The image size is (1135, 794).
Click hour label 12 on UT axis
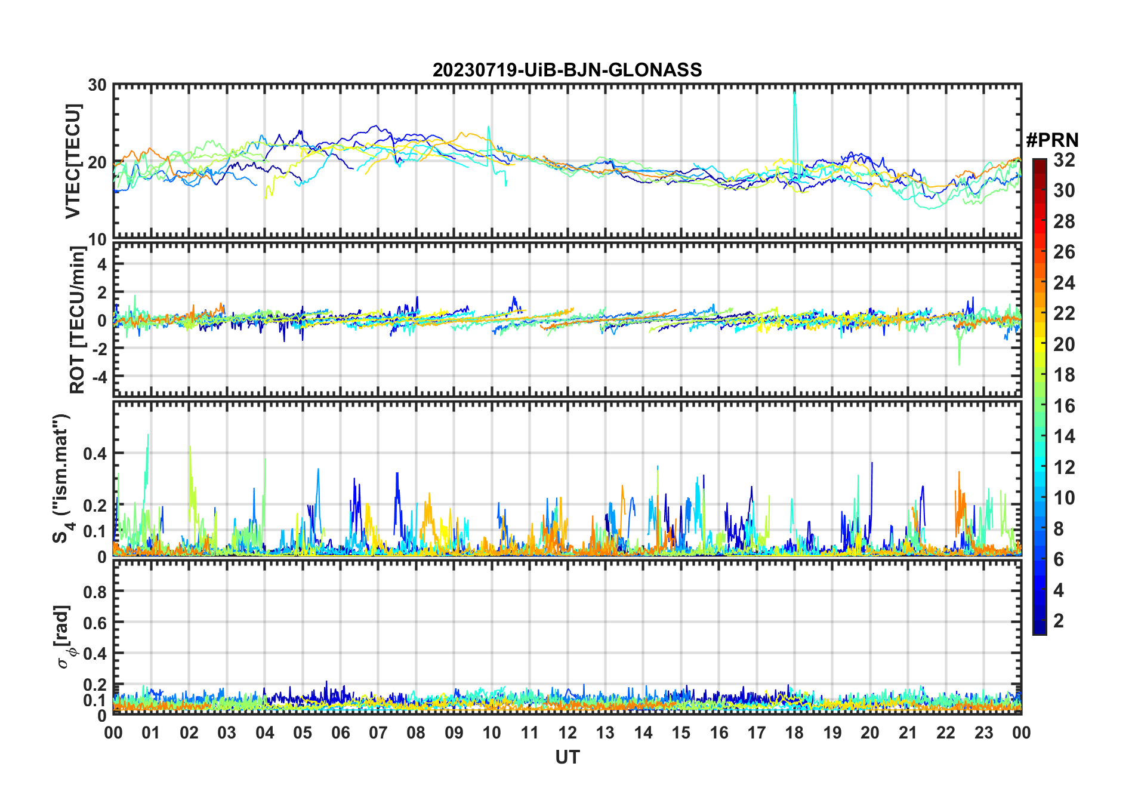[567, 733]
